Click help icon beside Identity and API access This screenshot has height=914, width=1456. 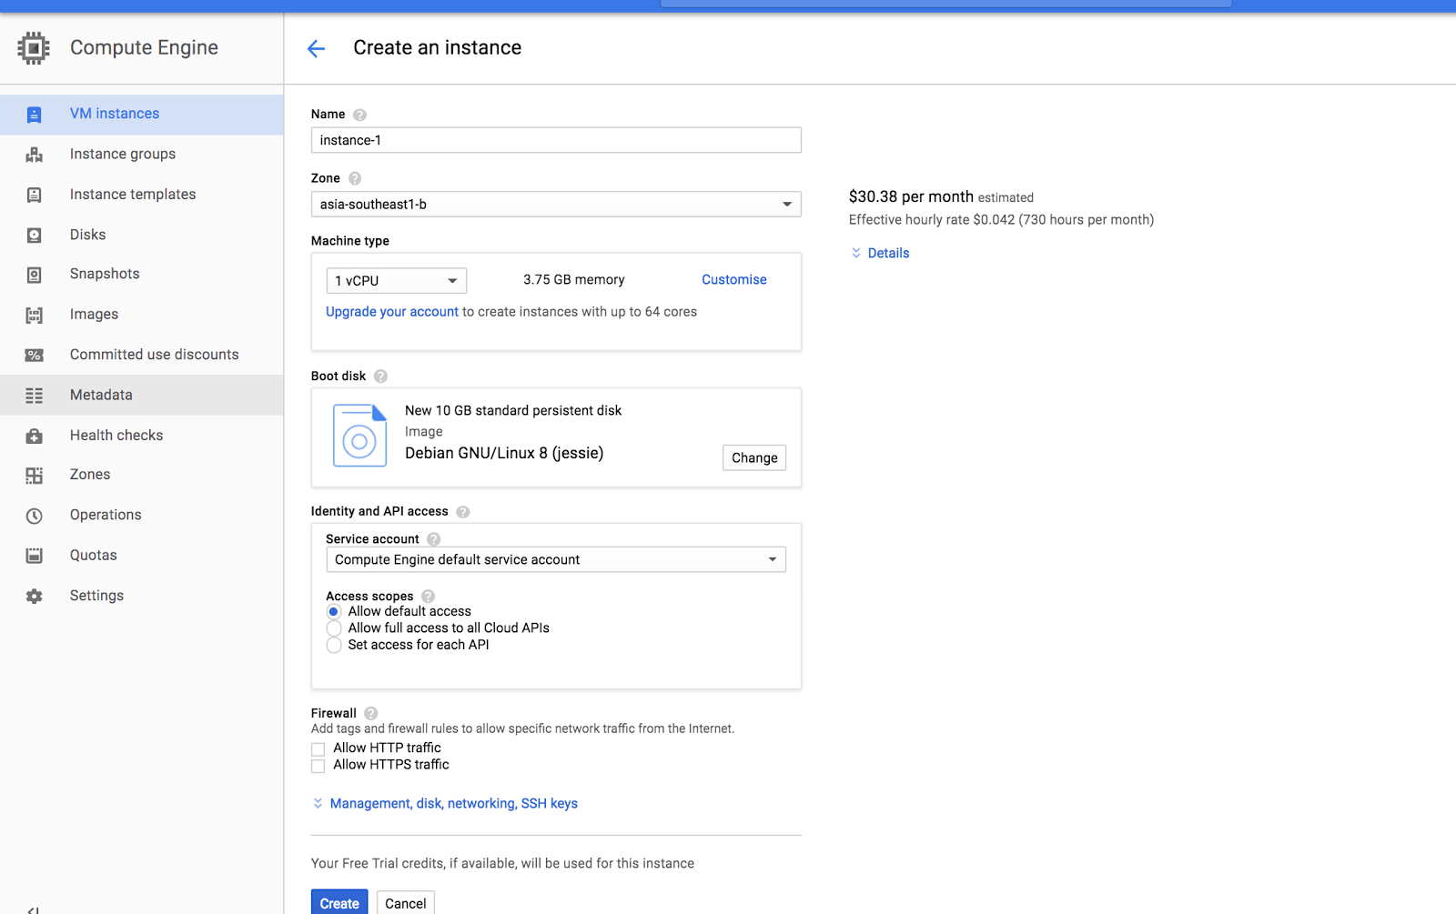pyautogui.click(x=462, y=512)
